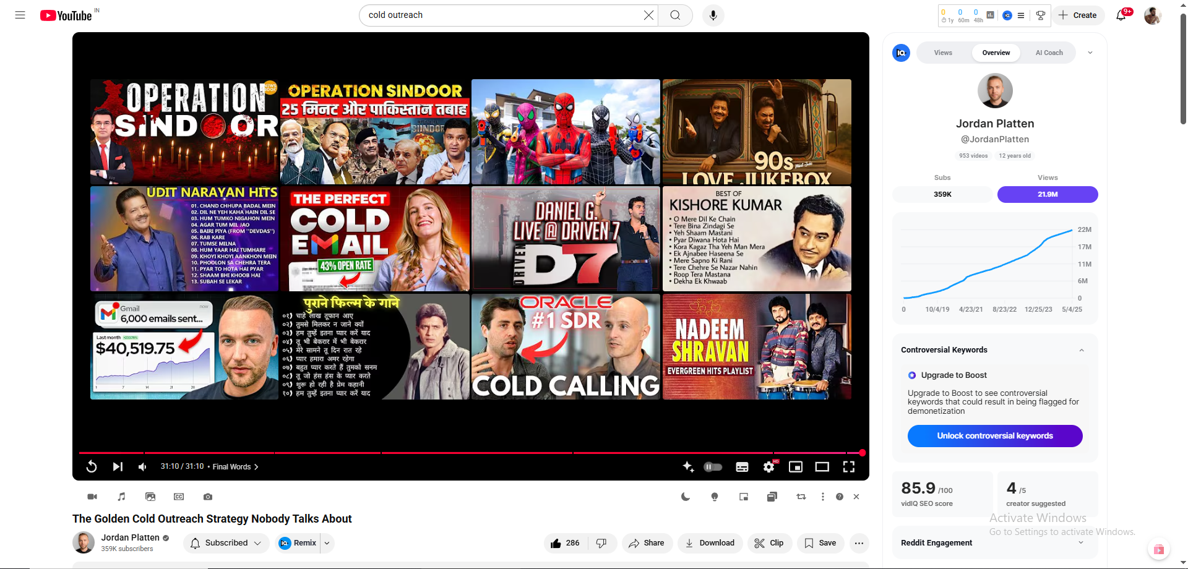Expand the Final Words chapter chevron

coord(256,467)
